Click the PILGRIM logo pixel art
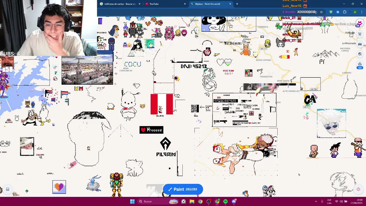The image size is (366, 206). tap(166, 147)
